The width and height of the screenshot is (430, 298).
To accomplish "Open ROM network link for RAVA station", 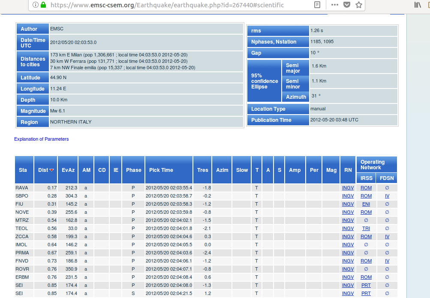I will click(x=366, y=188).
